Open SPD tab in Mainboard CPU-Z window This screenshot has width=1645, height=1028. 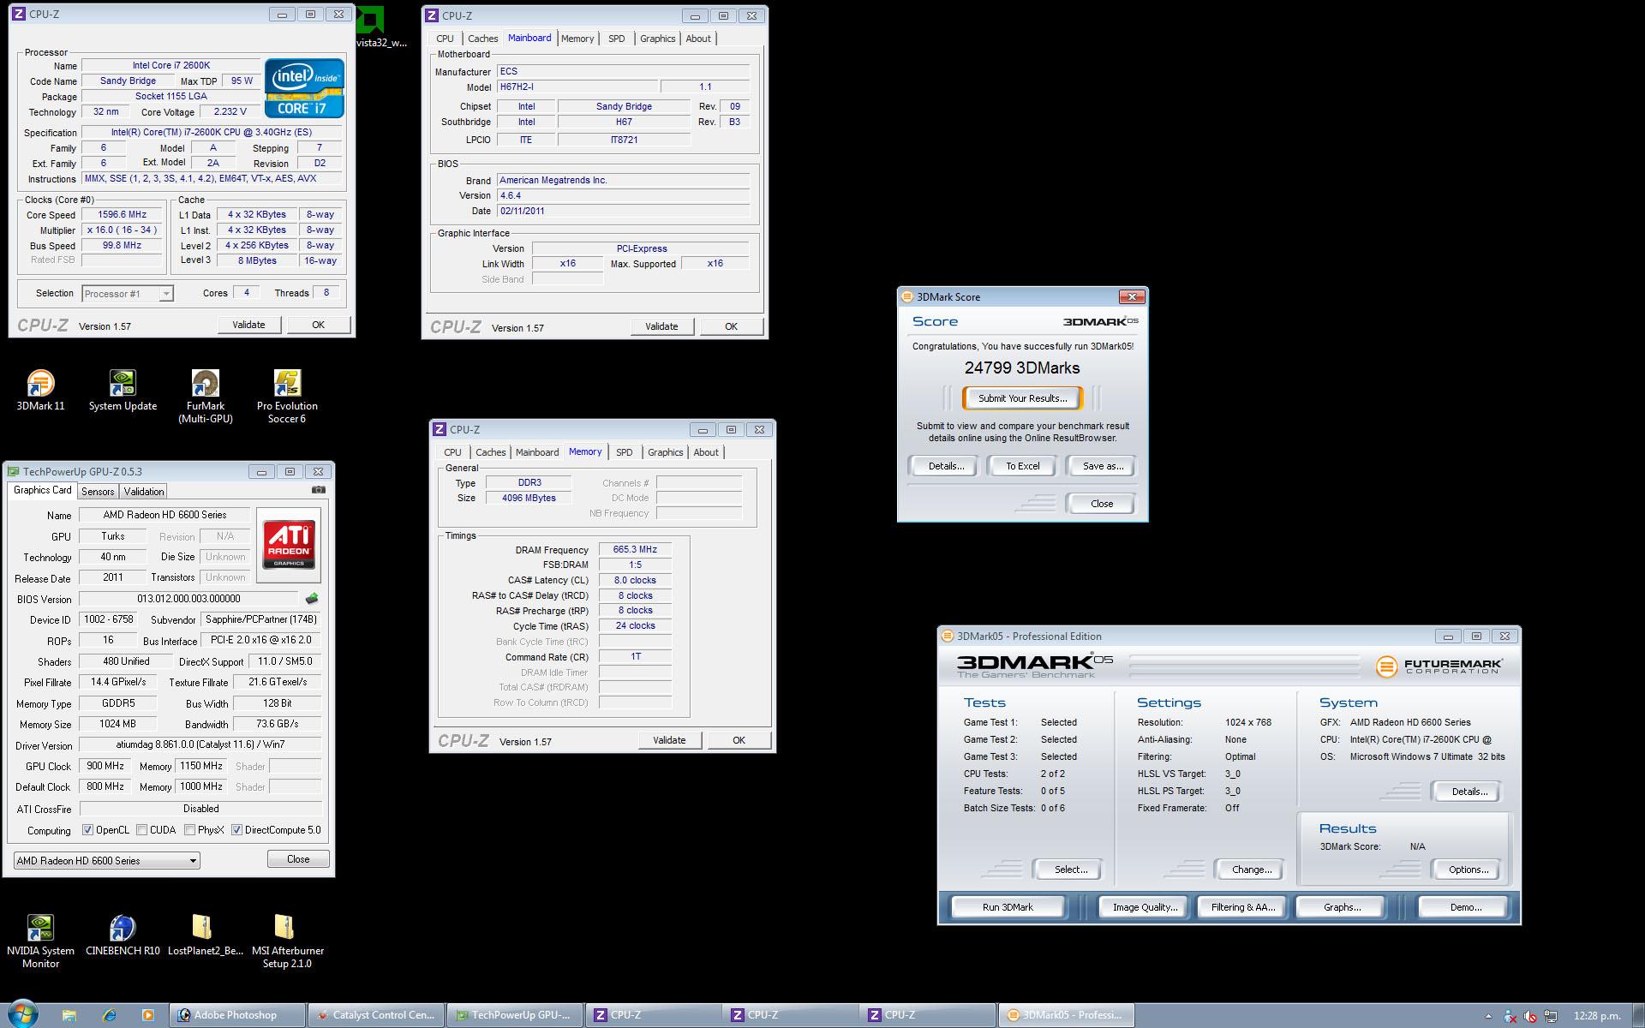pyautogui.click(x=616, y=39)
